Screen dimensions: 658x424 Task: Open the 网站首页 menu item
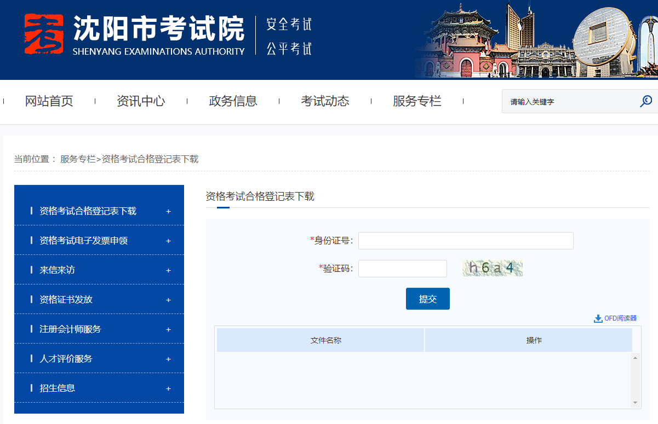click(49, 101)
